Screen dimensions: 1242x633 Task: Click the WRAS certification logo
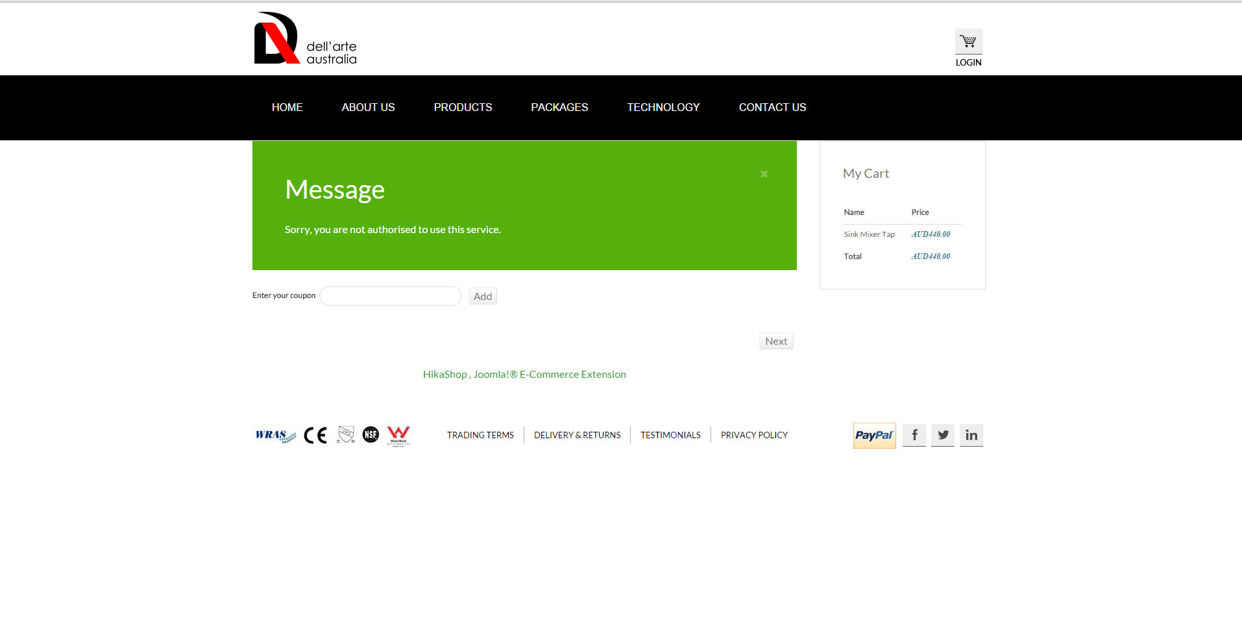276,436
